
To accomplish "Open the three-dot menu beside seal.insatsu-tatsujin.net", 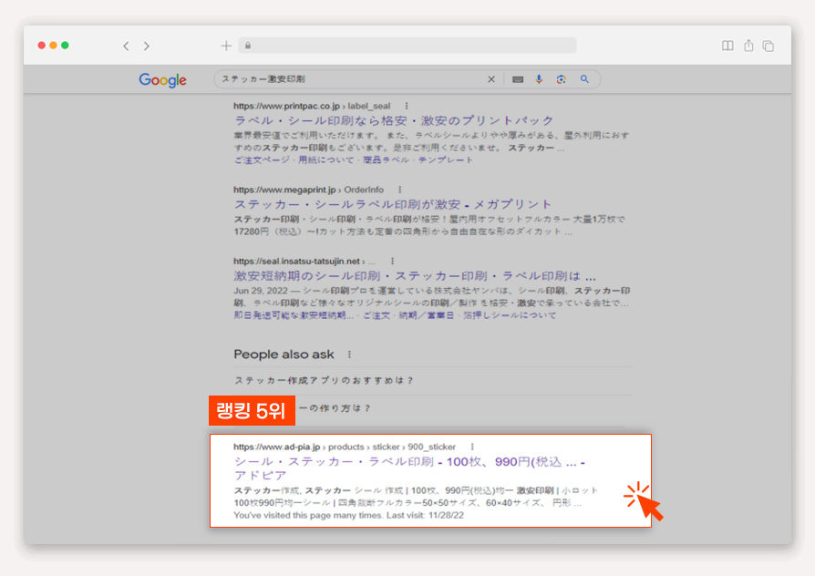I will point(392,261).
